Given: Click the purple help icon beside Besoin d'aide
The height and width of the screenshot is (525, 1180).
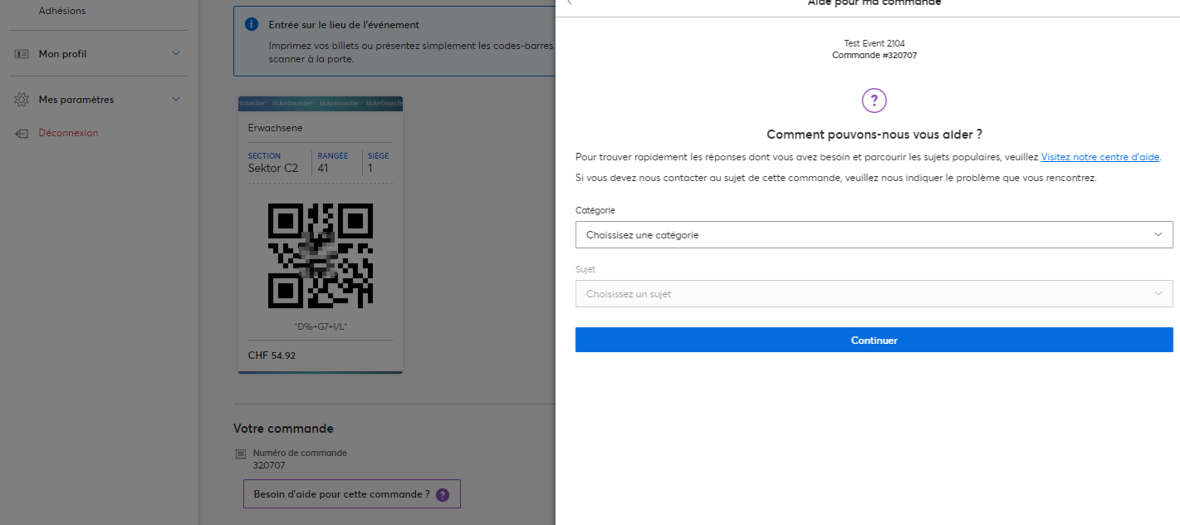Looking at the screenshot, I should pos(443,495).
